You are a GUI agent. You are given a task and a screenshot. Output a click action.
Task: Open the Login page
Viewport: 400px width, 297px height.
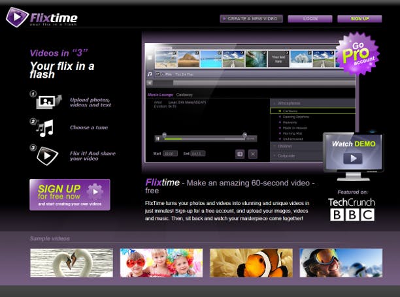310,18
